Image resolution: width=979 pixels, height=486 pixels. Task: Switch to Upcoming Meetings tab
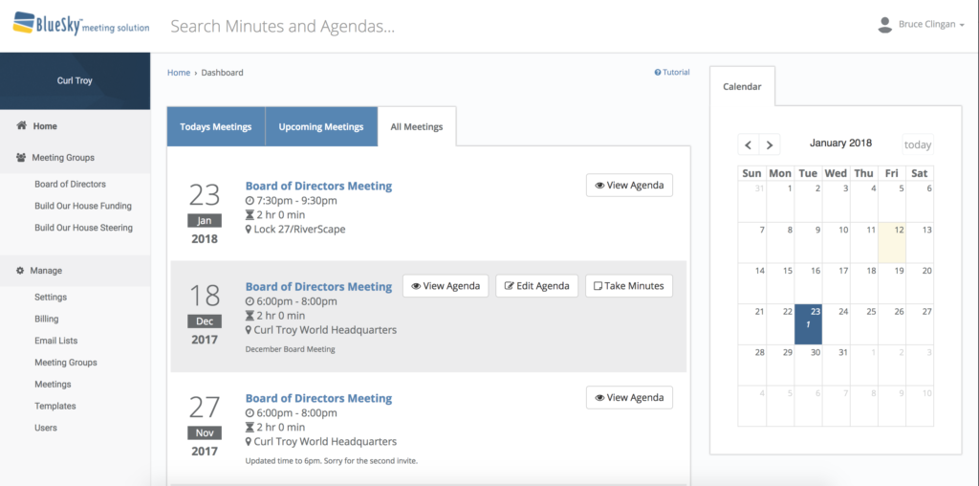pos(320,126)
